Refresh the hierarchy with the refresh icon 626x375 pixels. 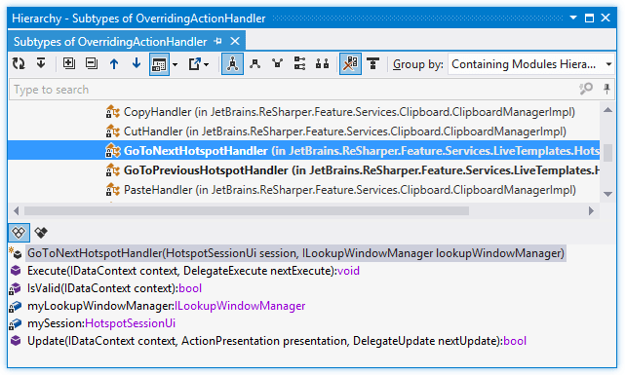(19, 64)
